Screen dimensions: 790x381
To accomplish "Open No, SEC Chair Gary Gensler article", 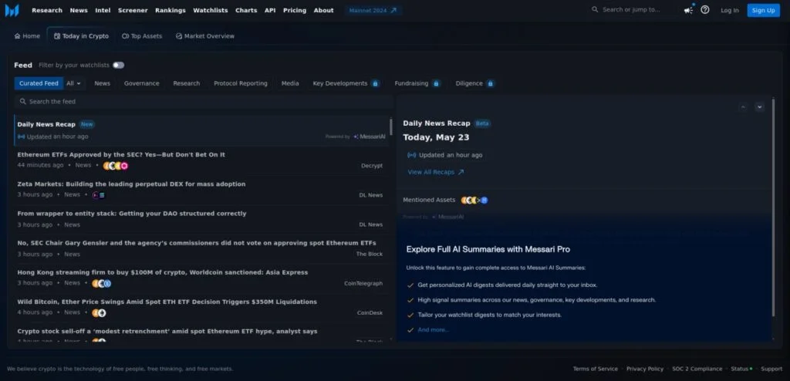I will (x=197, y=244).
